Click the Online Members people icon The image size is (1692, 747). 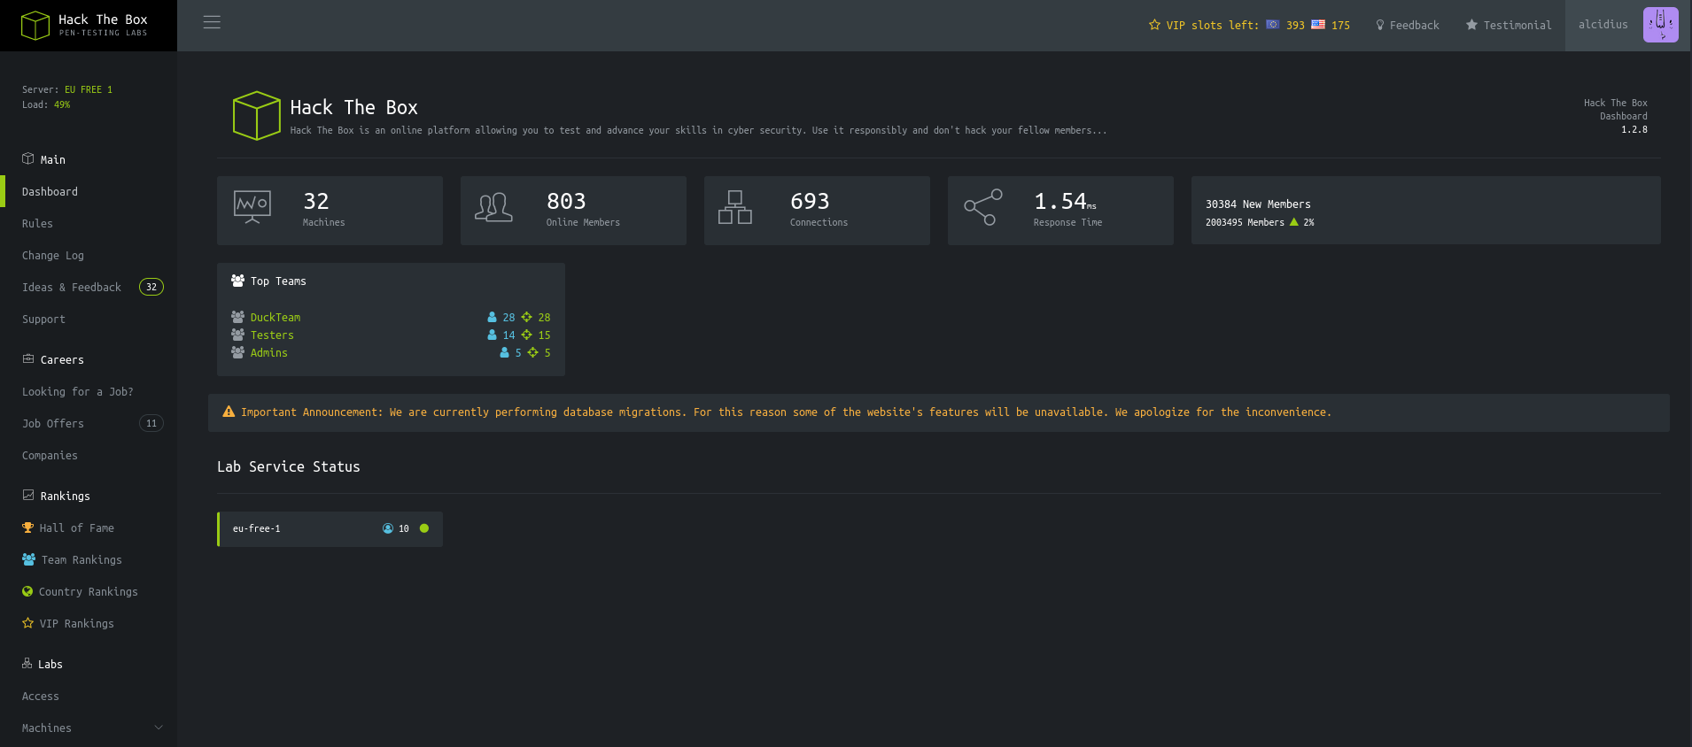click(x=493, y=207)
